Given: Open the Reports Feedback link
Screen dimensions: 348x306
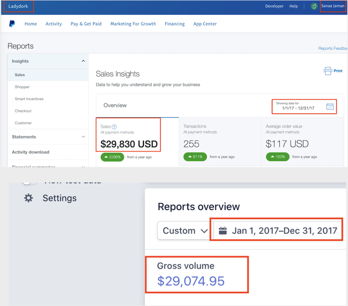Looking at the screenshot, I should 333,48.
